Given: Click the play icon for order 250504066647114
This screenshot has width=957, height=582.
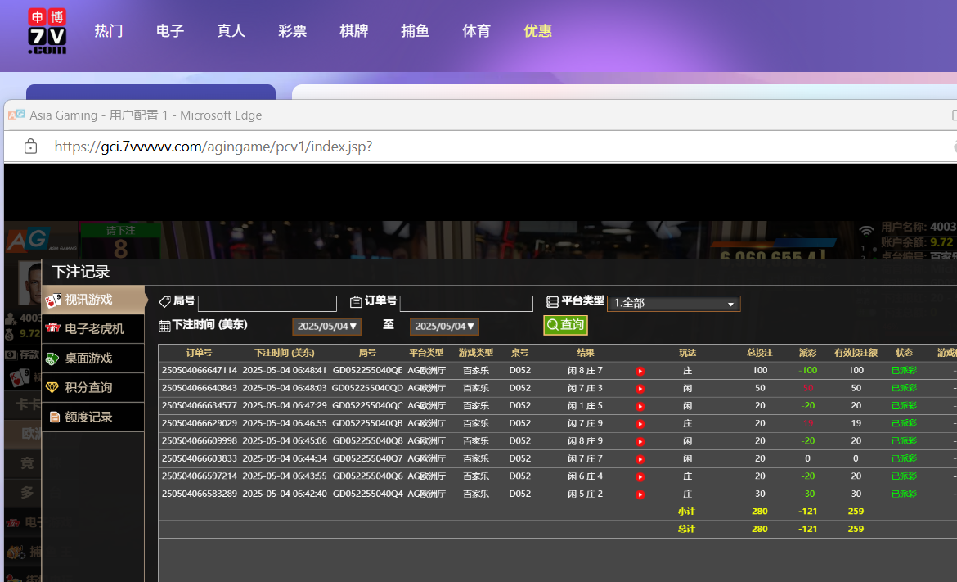Looking at the screenshot, I should click(x=640, y=371).
